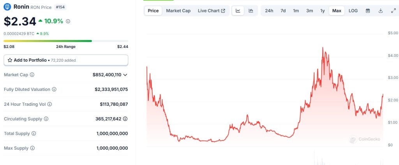The width and height of the screenshot is (399, 165).
Task: Select the Price tab
Action: [x=153, y=11]
